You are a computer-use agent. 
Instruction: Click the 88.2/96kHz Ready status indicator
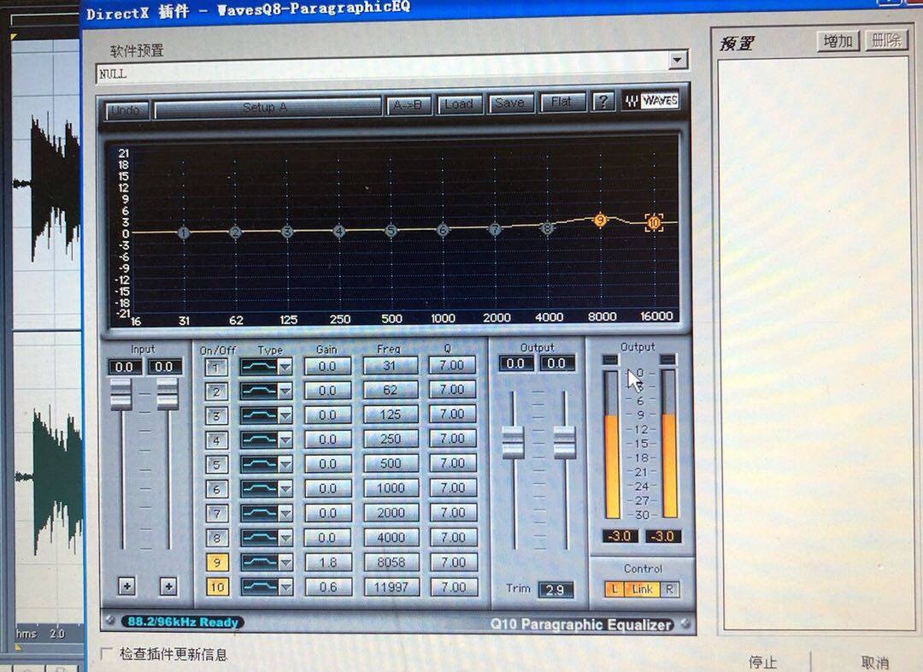click(183, 622)
